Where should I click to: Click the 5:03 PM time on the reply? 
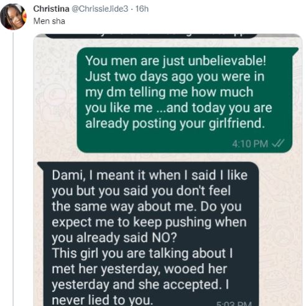tap(234, 303)
